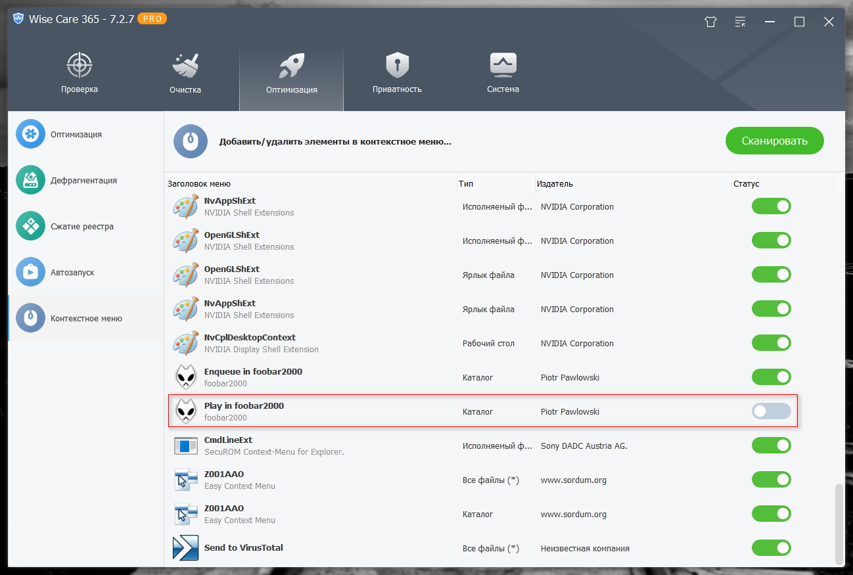Click the Send to VirusTotal title text

click(x=244, y=547)
